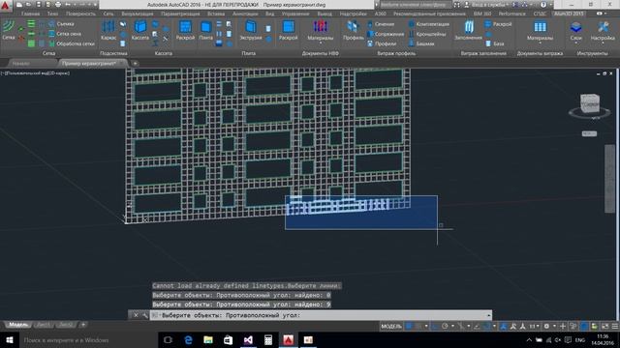Open the СПДС ribbon tab
The height and width of the screenshot is (348, 620).
[x=540, y=14]
